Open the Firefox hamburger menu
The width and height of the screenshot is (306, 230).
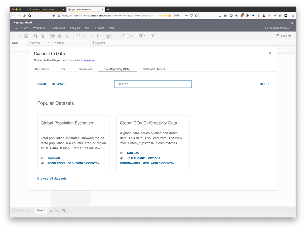[x=293, y=16]
